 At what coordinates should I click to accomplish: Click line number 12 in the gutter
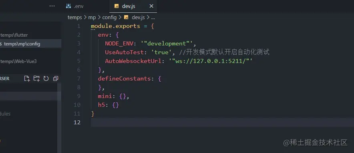77,122
